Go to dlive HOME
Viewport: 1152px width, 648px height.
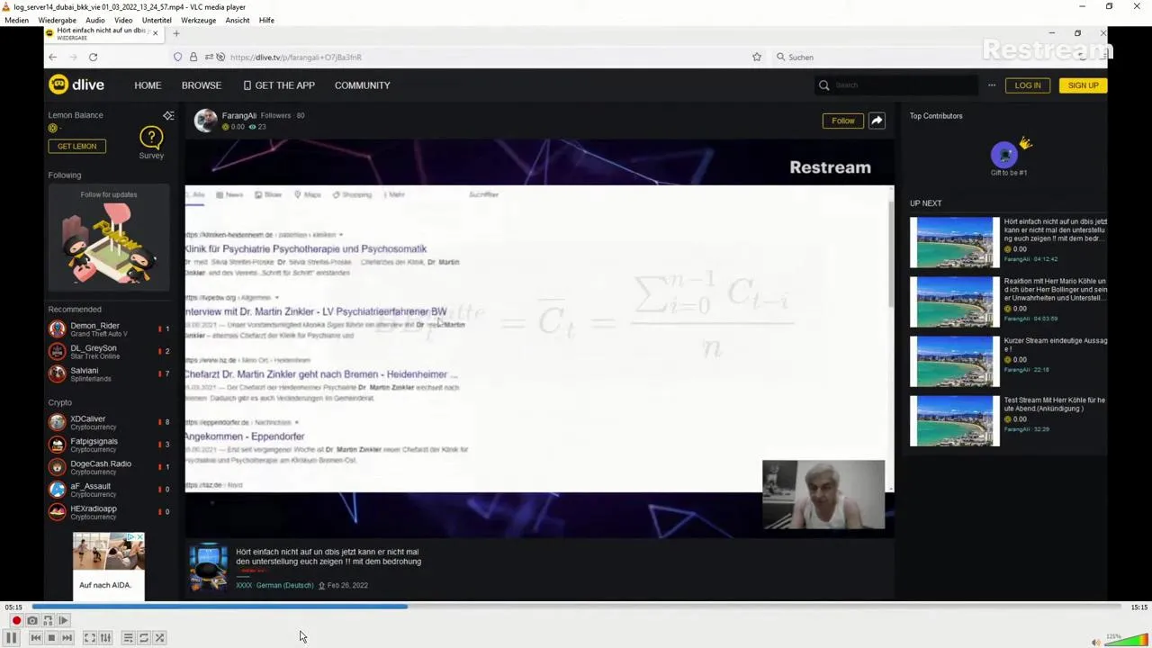(148, 85)
